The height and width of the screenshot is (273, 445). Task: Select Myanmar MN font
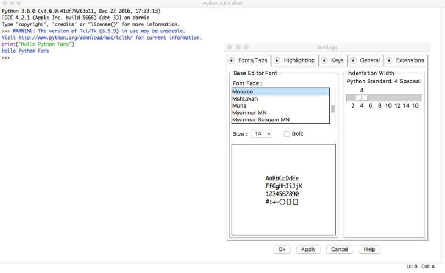point(280,113)
